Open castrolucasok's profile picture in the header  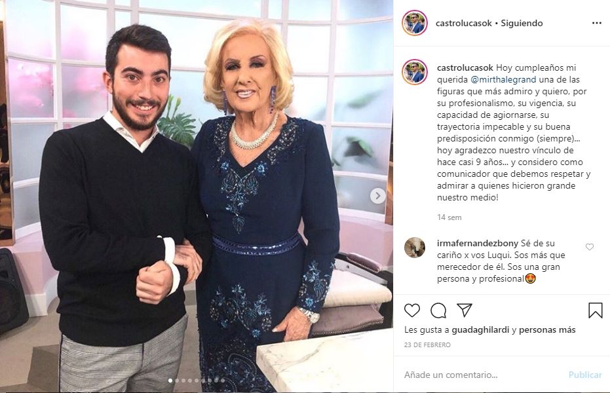tap(414, 23)
